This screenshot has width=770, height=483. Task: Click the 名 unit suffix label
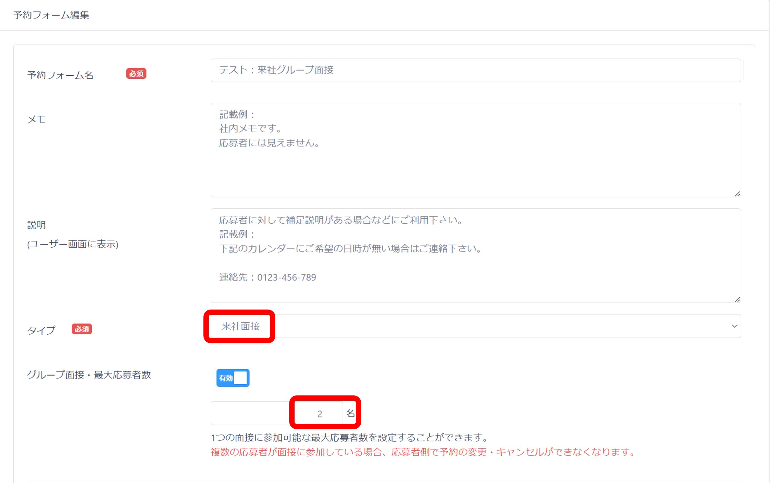350,413
